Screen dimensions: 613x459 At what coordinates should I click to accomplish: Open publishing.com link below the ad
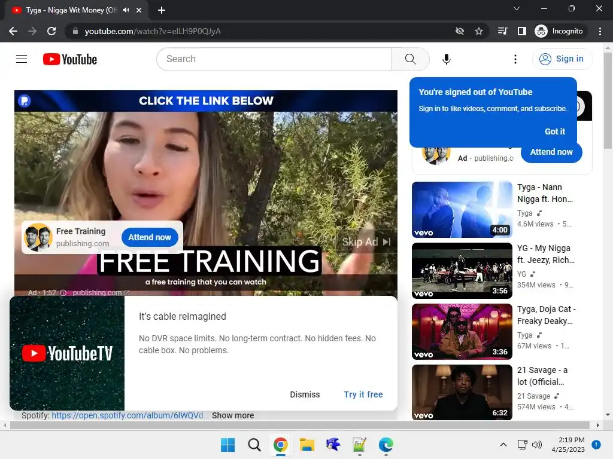pos(101,293)
